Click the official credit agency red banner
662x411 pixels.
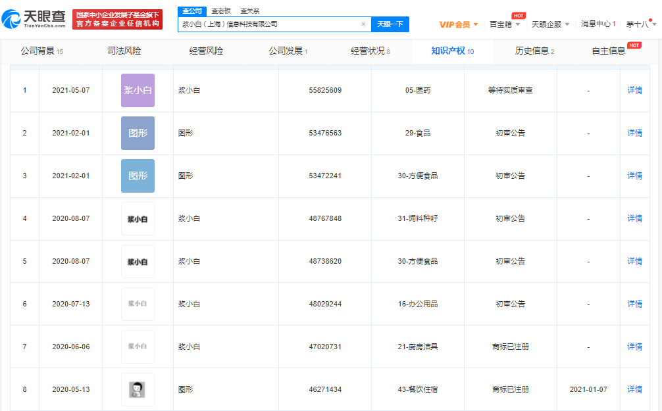pos(117,20)
